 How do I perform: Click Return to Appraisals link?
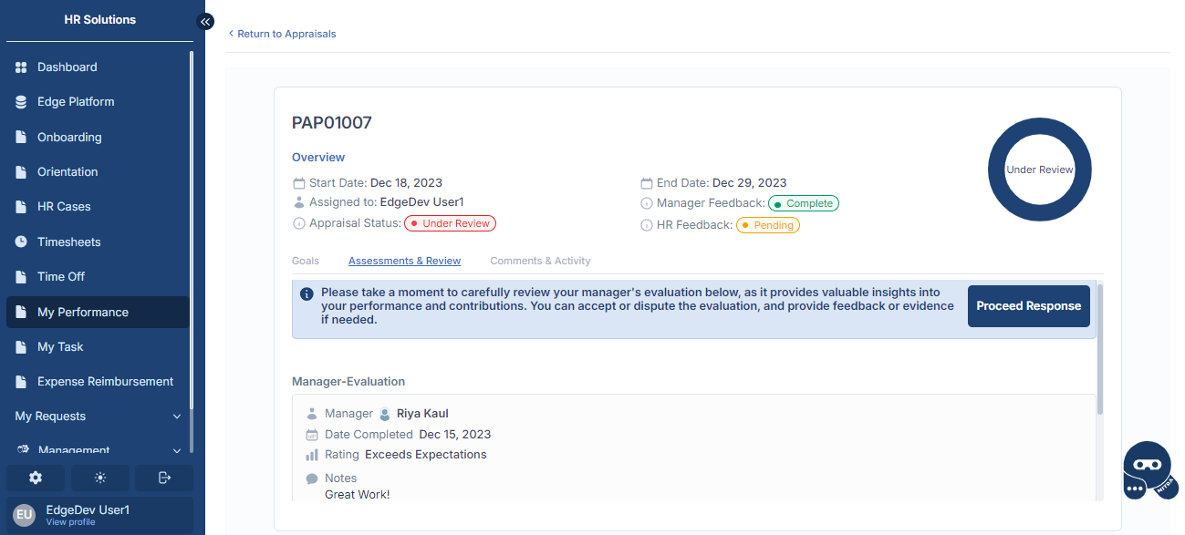click(282, 34)
